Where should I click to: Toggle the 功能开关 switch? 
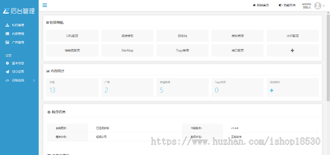(280, 5)
